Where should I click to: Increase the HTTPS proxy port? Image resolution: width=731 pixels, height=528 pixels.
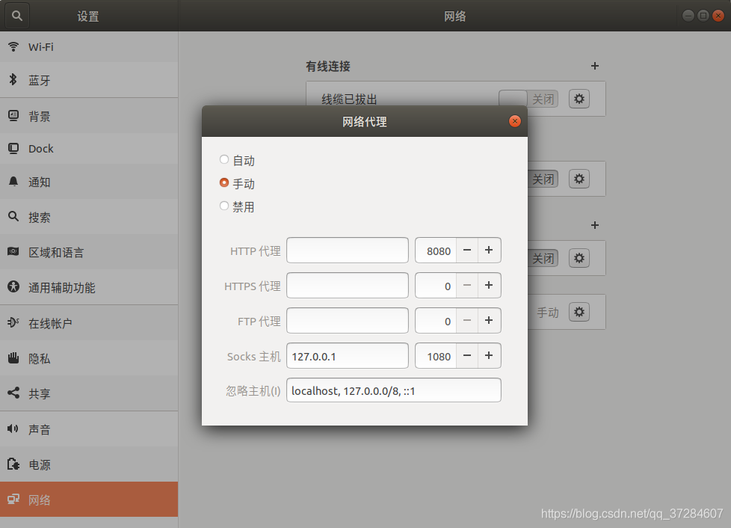click(489, 286)
